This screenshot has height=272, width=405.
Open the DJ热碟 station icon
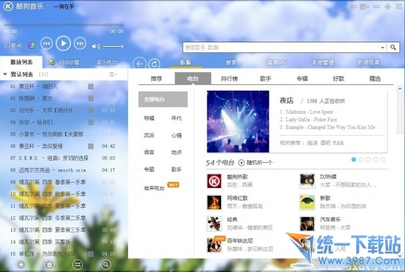coord(307,181)
